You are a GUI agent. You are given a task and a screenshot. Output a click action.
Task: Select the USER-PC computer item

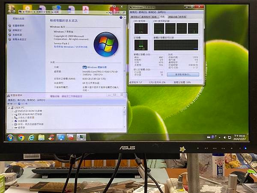(19, 108)
